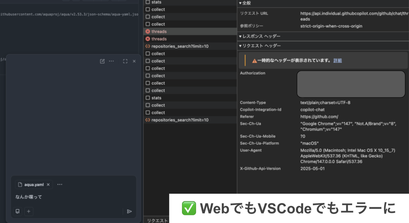Click the Copilot-Integration-Id header name

(260, 110)
